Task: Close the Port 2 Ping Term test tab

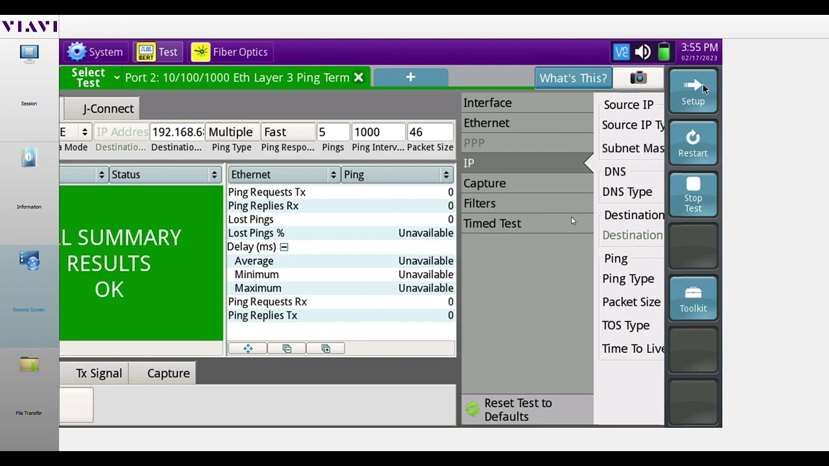Action: pyautogui.click(x=359, y=78)
